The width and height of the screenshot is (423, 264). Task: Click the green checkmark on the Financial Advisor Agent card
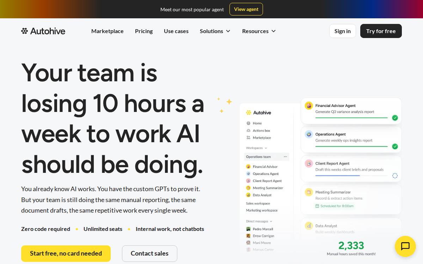[x=395, y=118]
